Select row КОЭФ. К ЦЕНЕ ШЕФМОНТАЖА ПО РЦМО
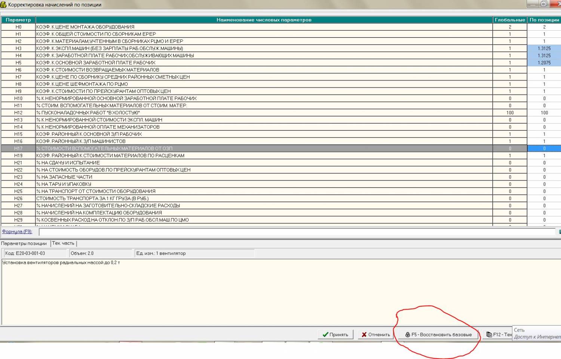The height and width of the screenshot is (359, 561). 264,84
